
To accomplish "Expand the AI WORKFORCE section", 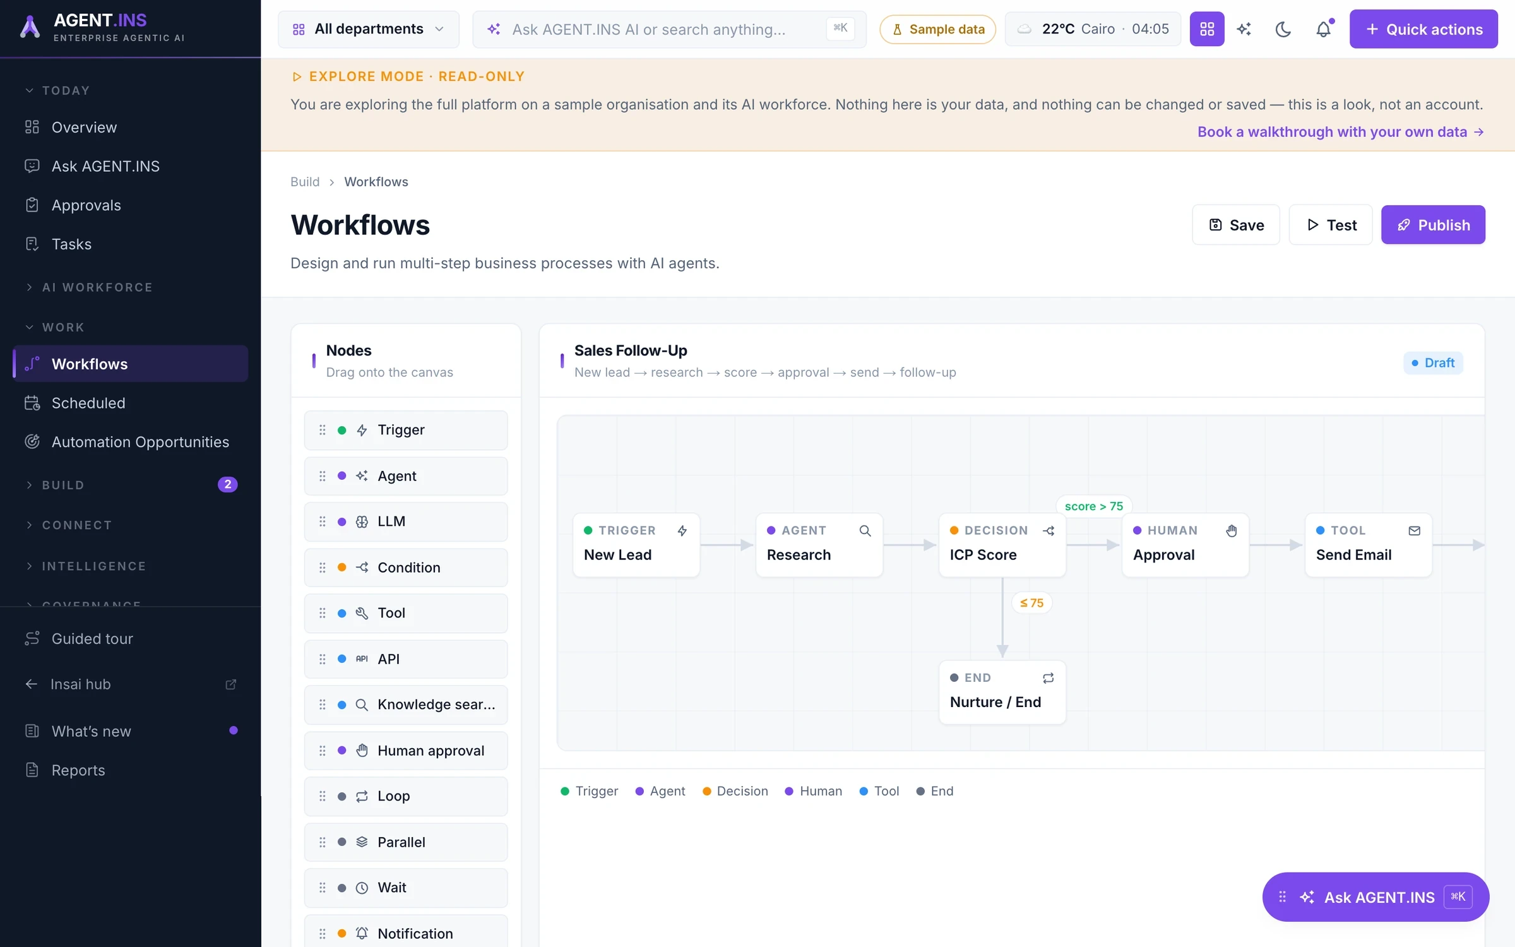I will [x=89, y=287].
